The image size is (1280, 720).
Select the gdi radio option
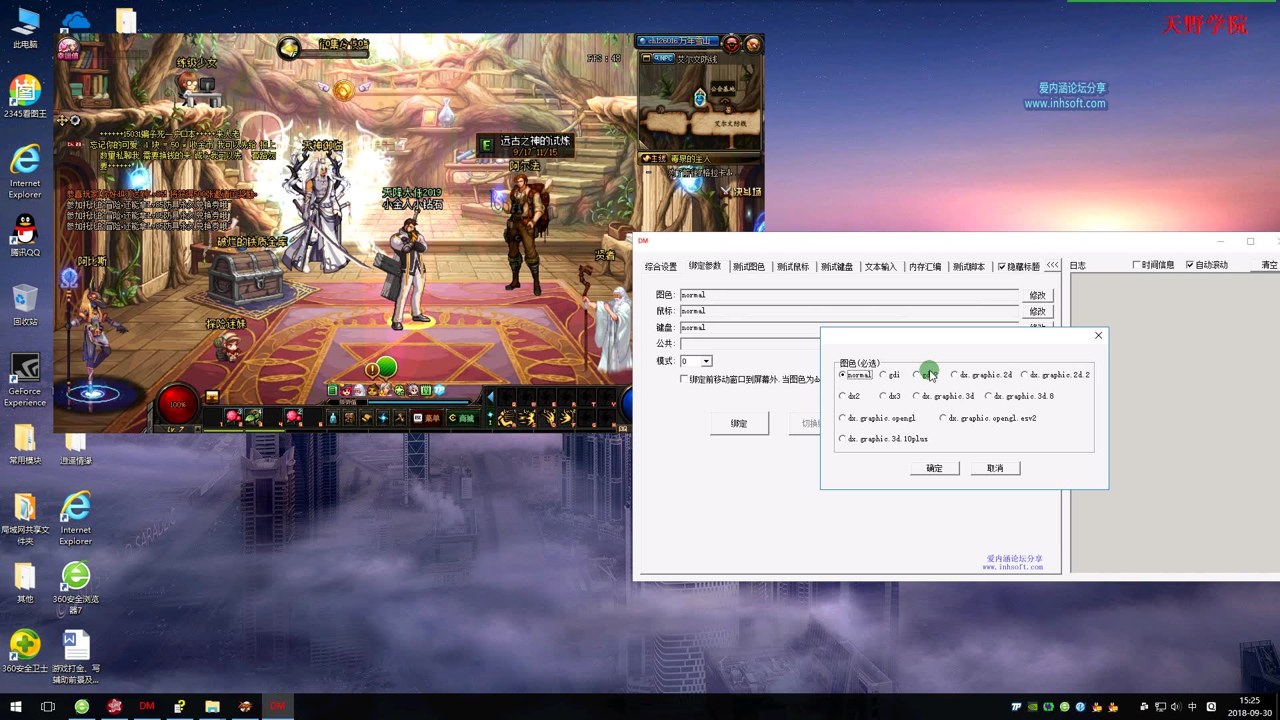[883, 375]
